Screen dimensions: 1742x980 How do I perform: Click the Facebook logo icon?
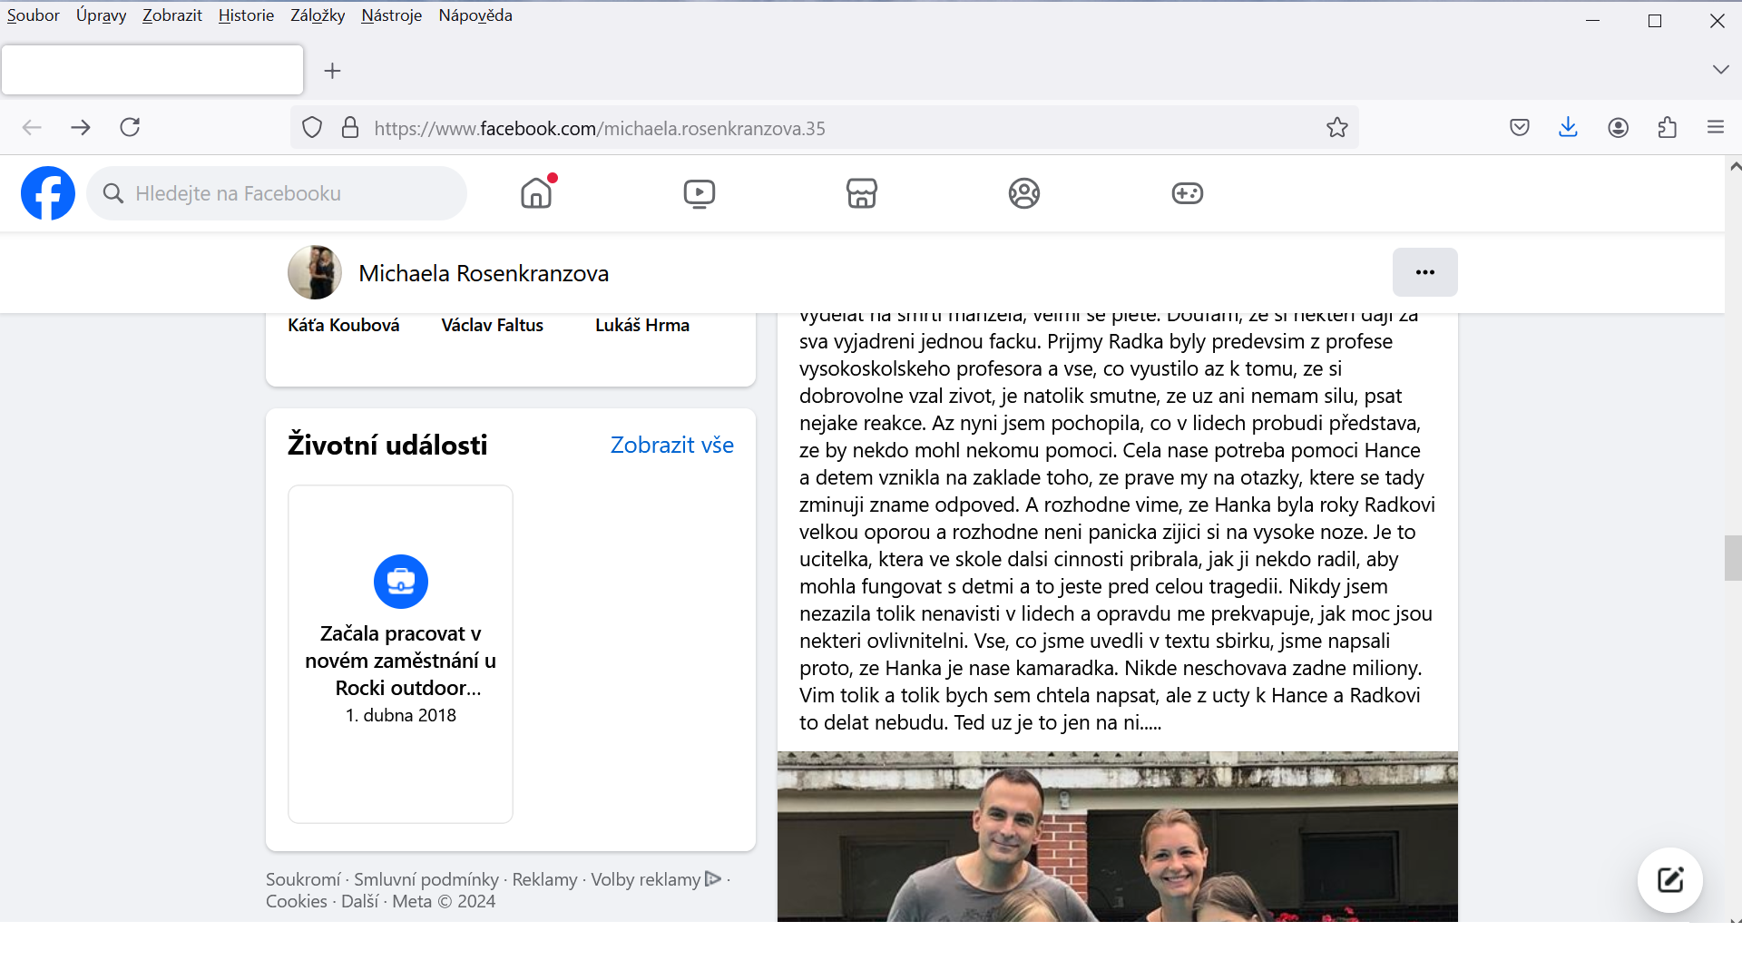click(x=48, y=193)
